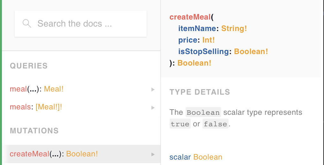Expand arrow next to createMeal mutation

point(153,154)
